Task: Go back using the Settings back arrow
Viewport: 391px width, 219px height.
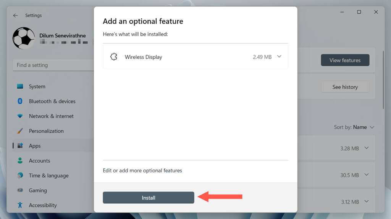Action: 15,16
